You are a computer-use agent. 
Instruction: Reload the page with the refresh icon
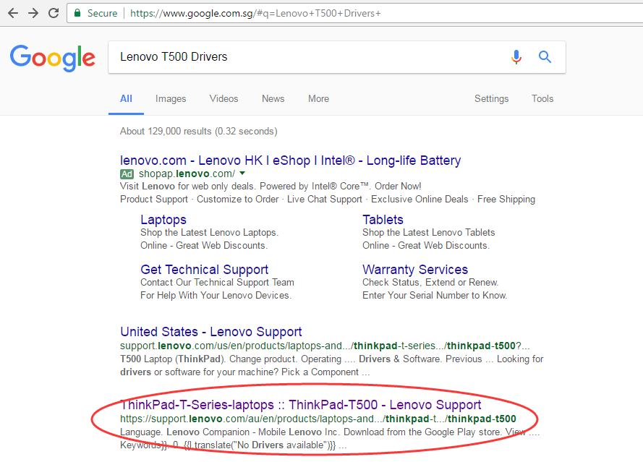tap(54, 13)
